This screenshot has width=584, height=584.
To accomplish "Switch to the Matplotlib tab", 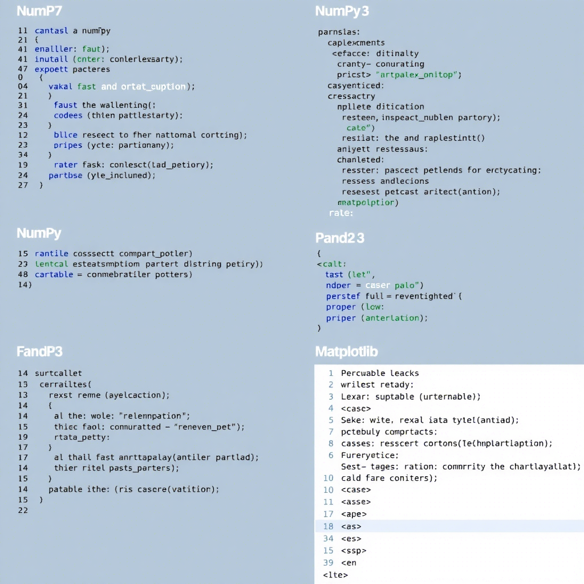I will pyautogui.click(x=347, y=352).
